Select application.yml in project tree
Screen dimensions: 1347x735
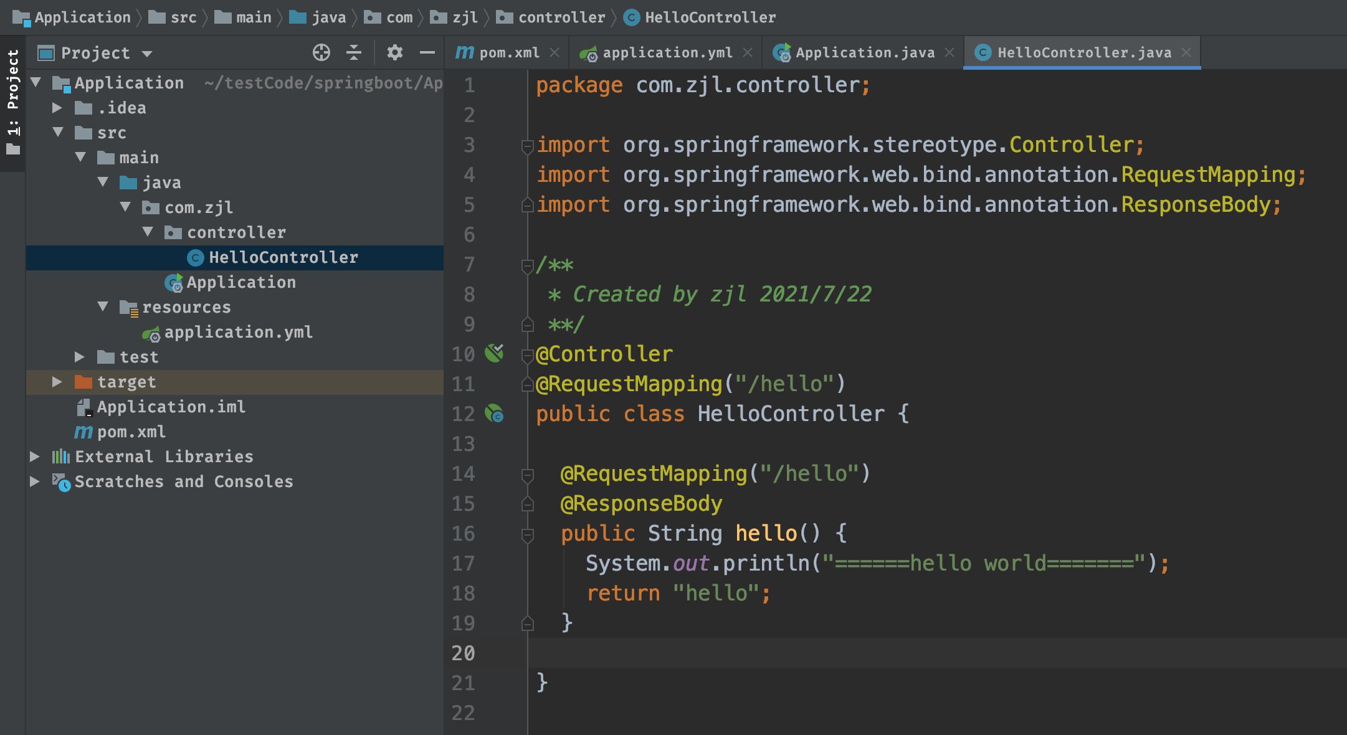235,332
